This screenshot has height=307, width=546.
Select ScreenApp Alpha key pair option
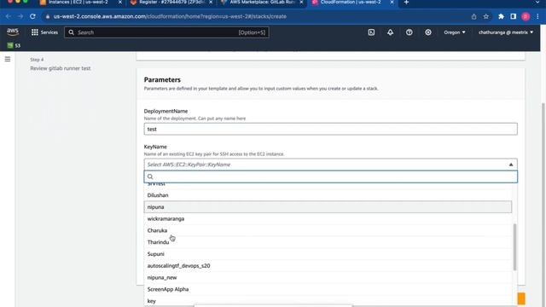pyautogui.click(x=328, y=290)
